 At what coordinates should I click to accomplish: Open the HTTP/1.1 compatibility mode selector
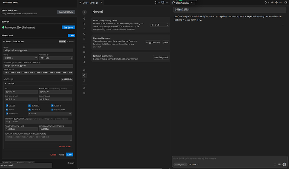[x=160, y=25]
